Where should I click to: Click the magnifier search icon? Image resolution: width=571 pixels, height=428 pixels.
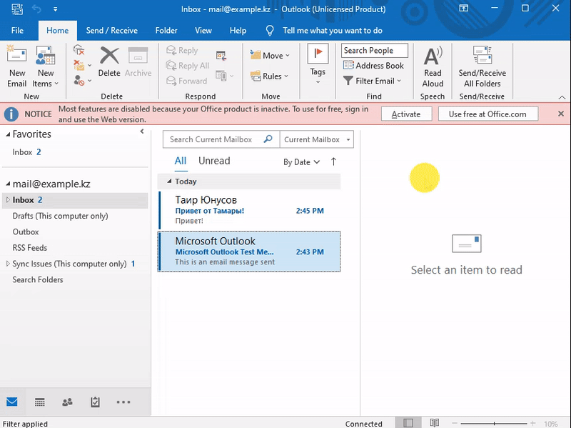268,139
